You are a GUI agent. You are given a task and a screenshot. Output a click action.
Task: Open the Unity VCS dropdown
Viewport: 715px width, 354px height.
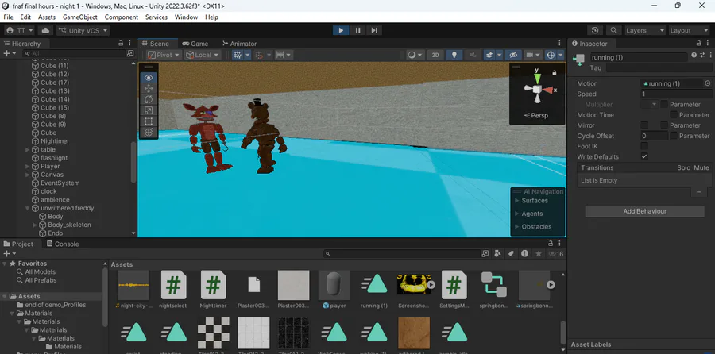pos(83,30)
